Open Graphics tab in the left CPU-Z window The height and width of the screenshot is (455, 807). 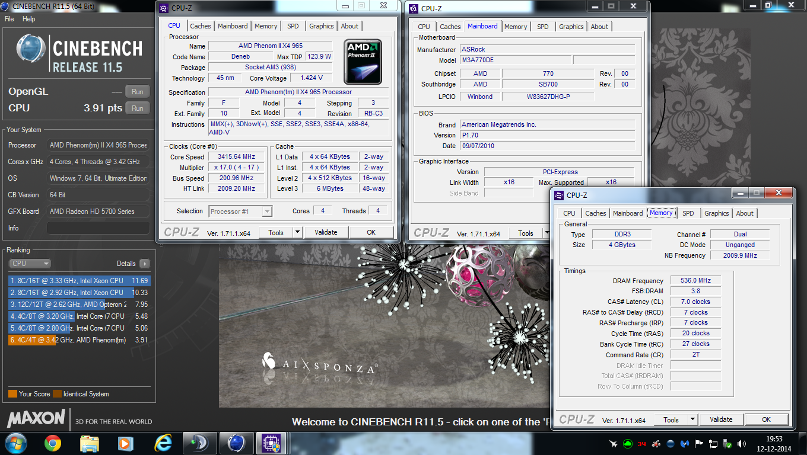point(322,26)
